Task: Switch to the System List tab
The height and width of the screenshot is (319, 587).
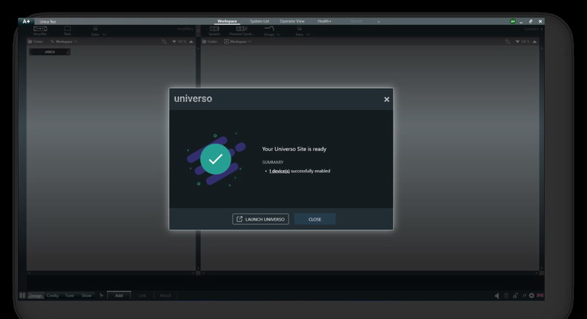Action: tap(260, 21)
